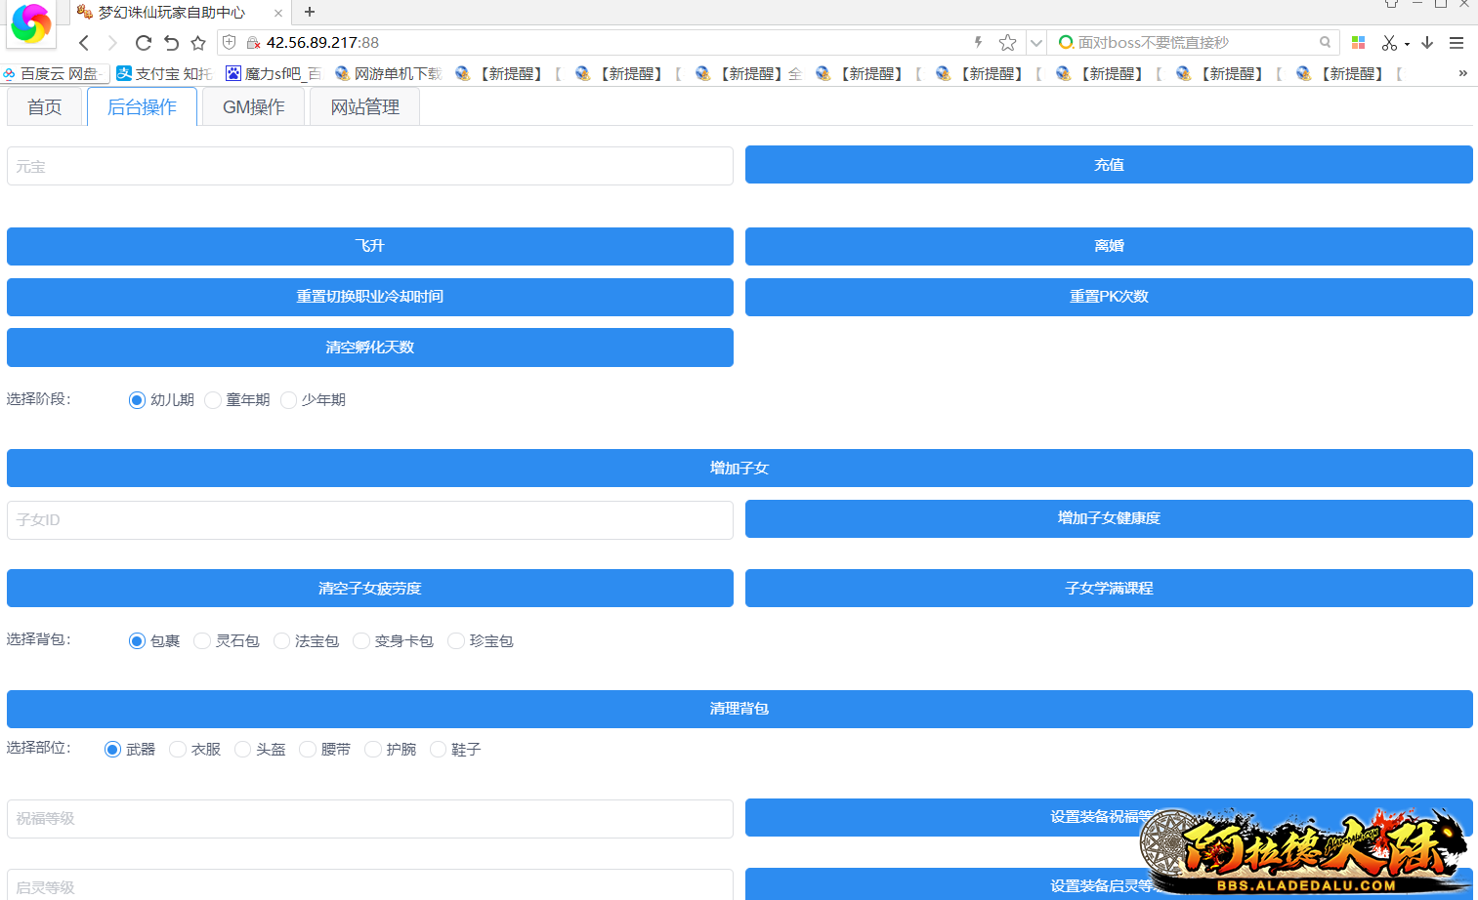
Task: Select the 童年期 stage radio button
Action: click(213, 399)
